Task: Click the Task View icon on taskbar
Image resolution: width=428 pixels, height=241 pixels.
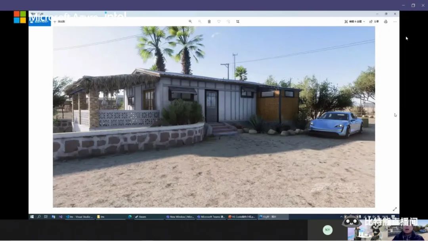Action: click(x=46, y=217)
